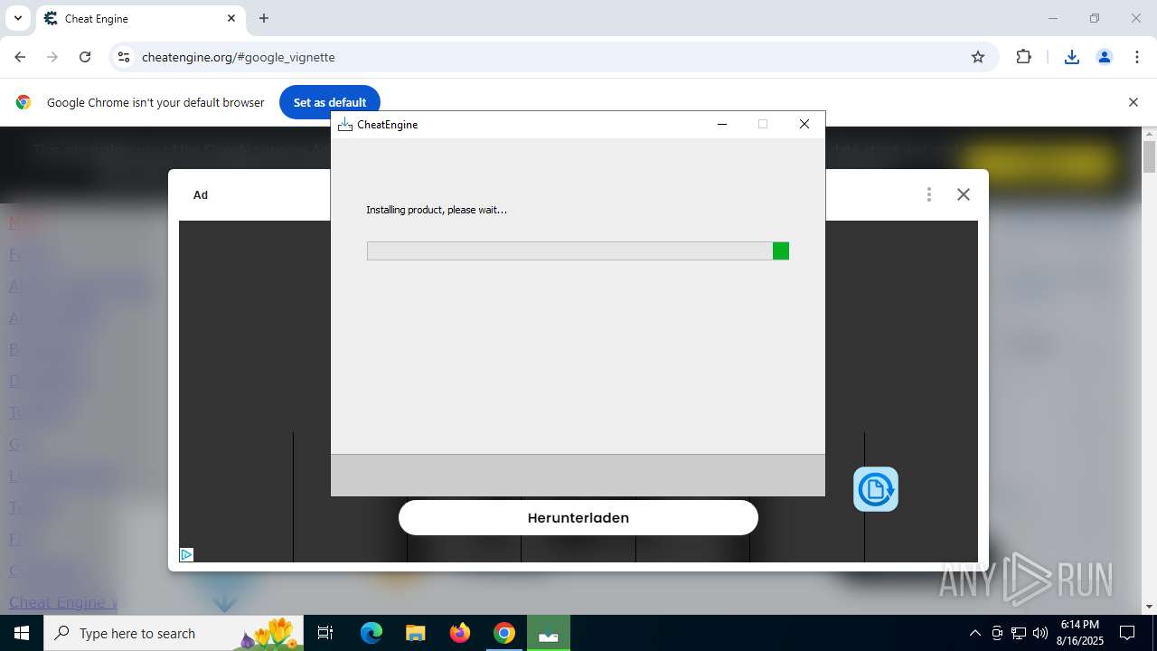1157x651 pixels.
Task: Click the AdChoices icon in ad corner
Action: [186, 554]
